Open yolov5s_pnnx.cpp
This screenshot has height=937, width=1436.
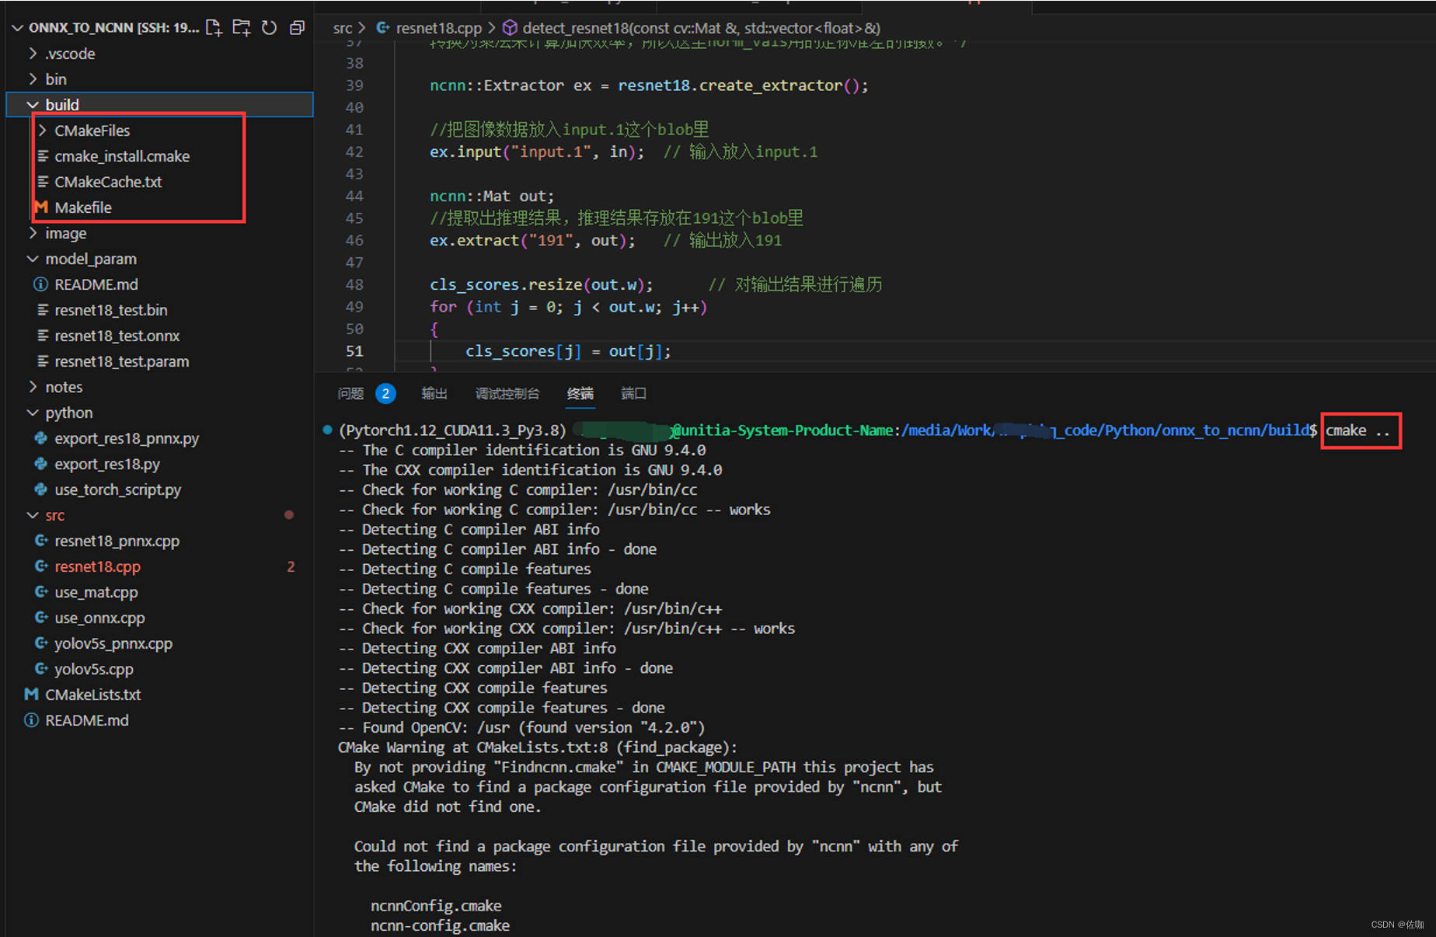coord(113,643)
